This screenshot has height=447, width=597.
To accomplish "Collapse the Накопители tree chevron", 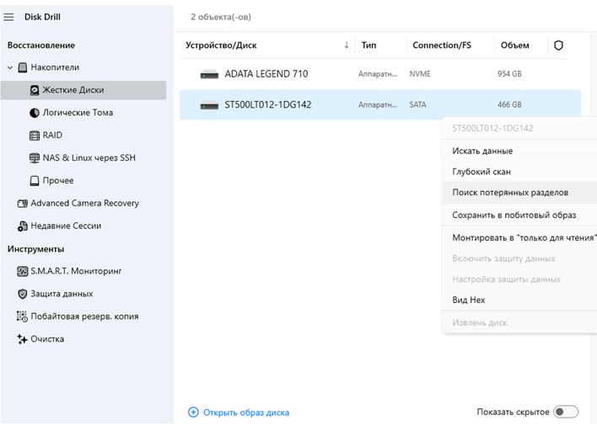I will 10,67.
